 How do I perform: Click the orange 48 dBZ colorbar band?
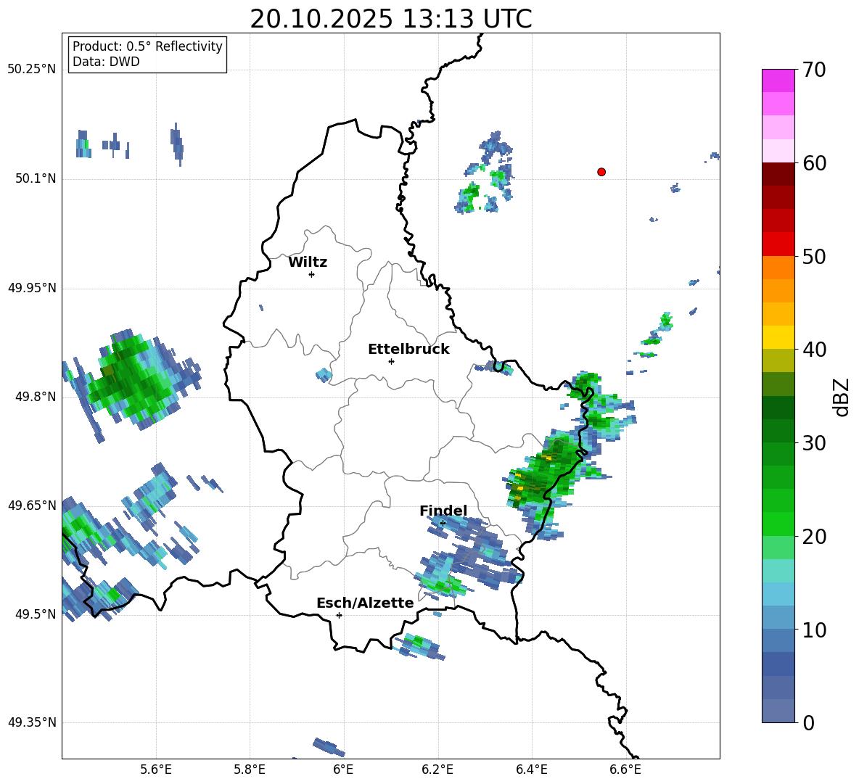click(x=778, y=268)
